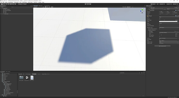Click the Add Component button

click(x=162, y=46)
